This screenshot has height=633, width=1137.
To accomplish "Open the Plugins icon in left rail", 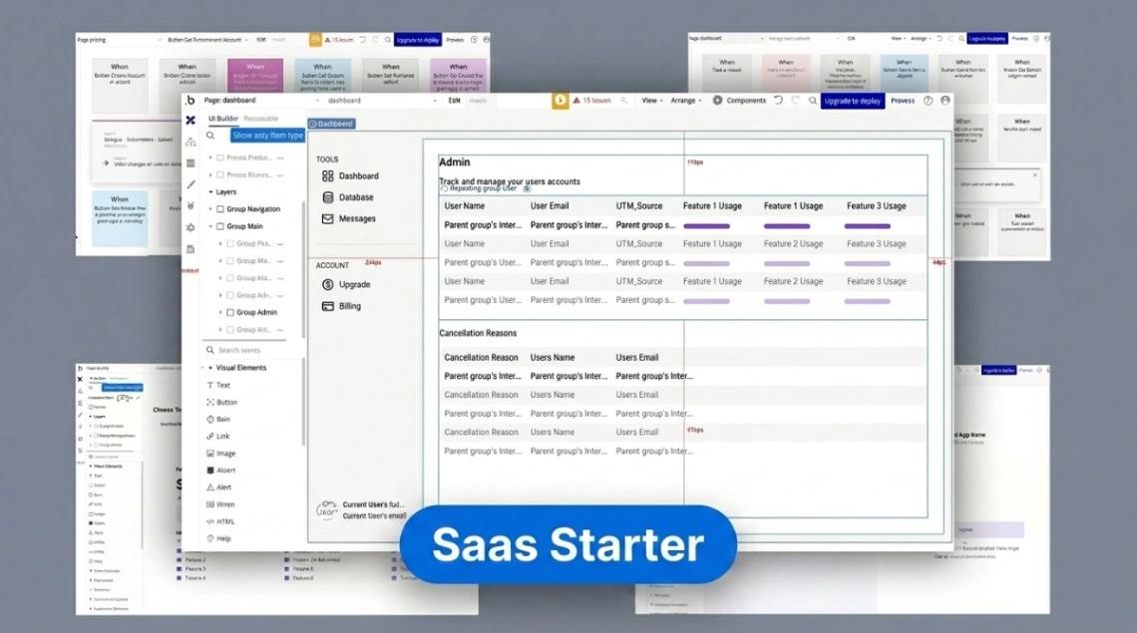I will [190, 206].
